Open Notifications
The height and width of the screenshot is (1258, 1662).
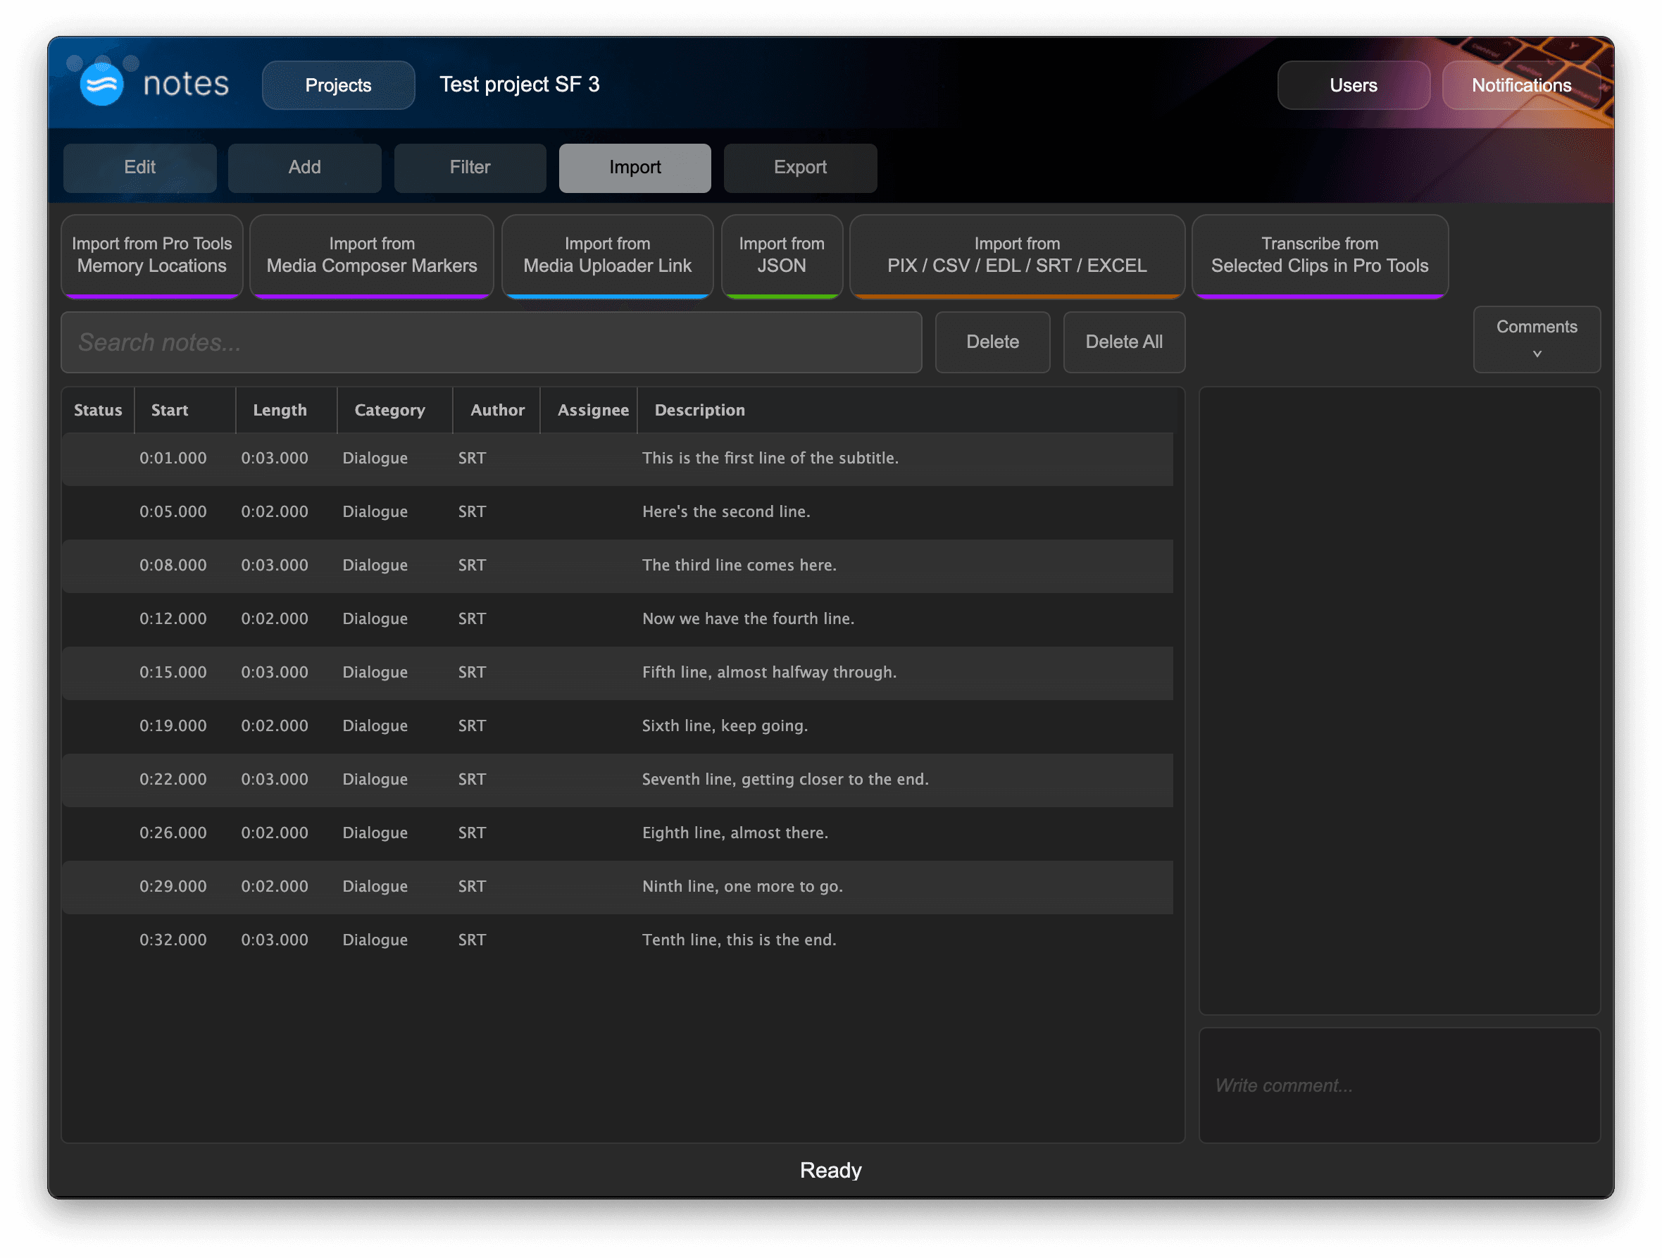(1520, 85)
